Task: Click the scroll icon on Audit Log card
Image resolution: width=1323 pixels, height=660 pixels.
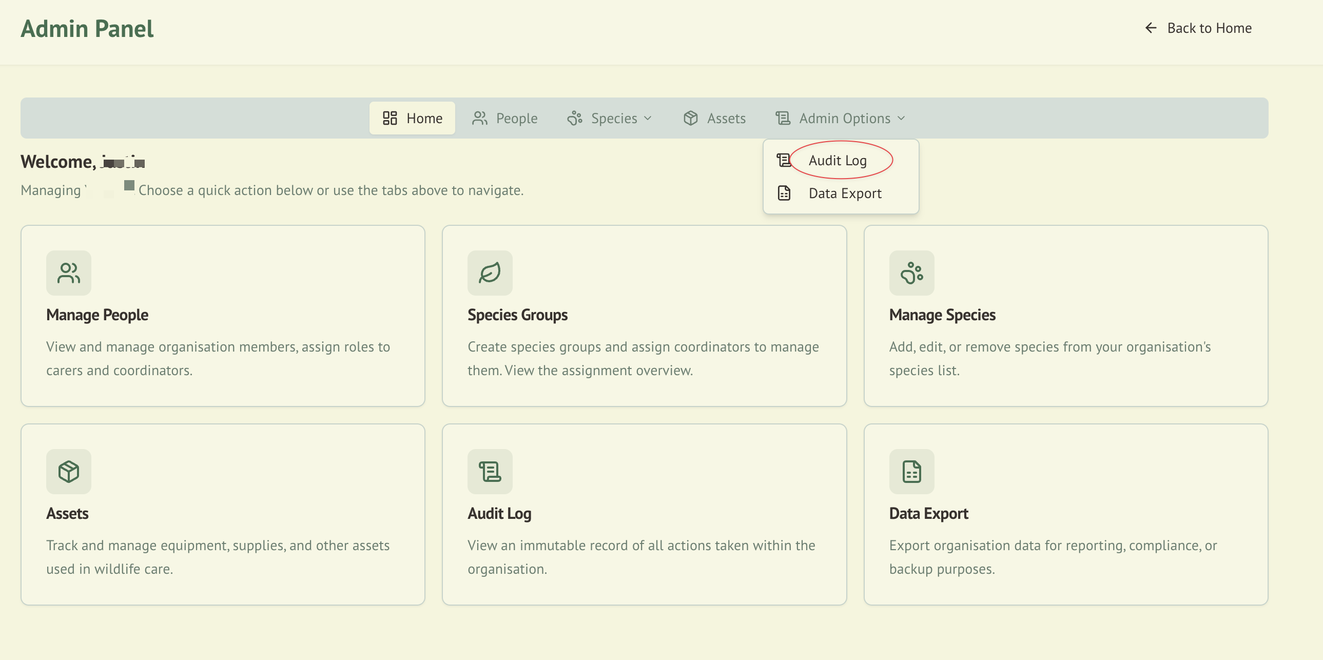Action: coord(490,471)
